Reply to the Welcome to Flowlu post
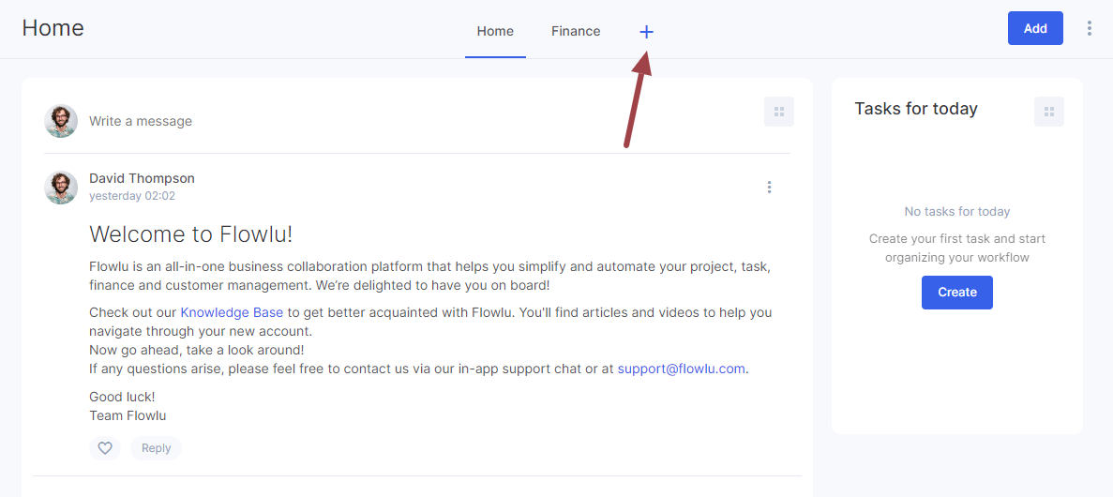This screenshot has width=1113, height=497. click(157, 448)
